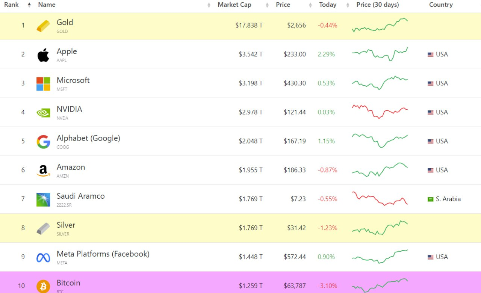Image resolution: width=481 pixels, height=293 pixels.
Task: Open the Saudi Aramco link
Action: (80, 196)
